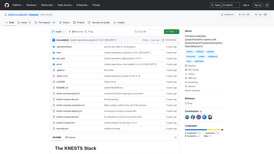Open the LICENSE file

[x=61, y=82]
